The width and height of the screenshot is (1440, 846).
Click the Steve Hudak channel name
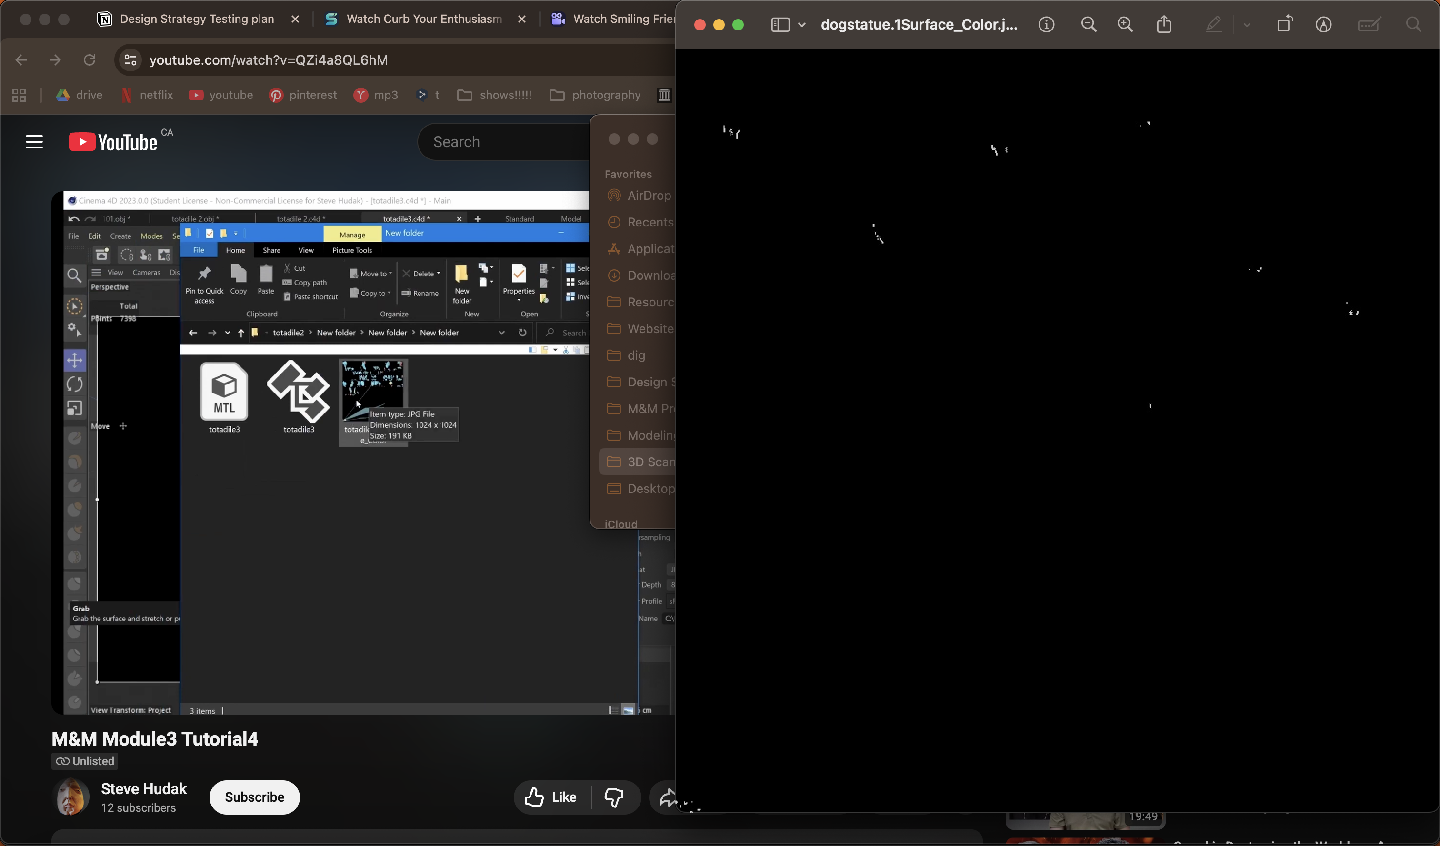pyautogui.click(x=144, y=788)
